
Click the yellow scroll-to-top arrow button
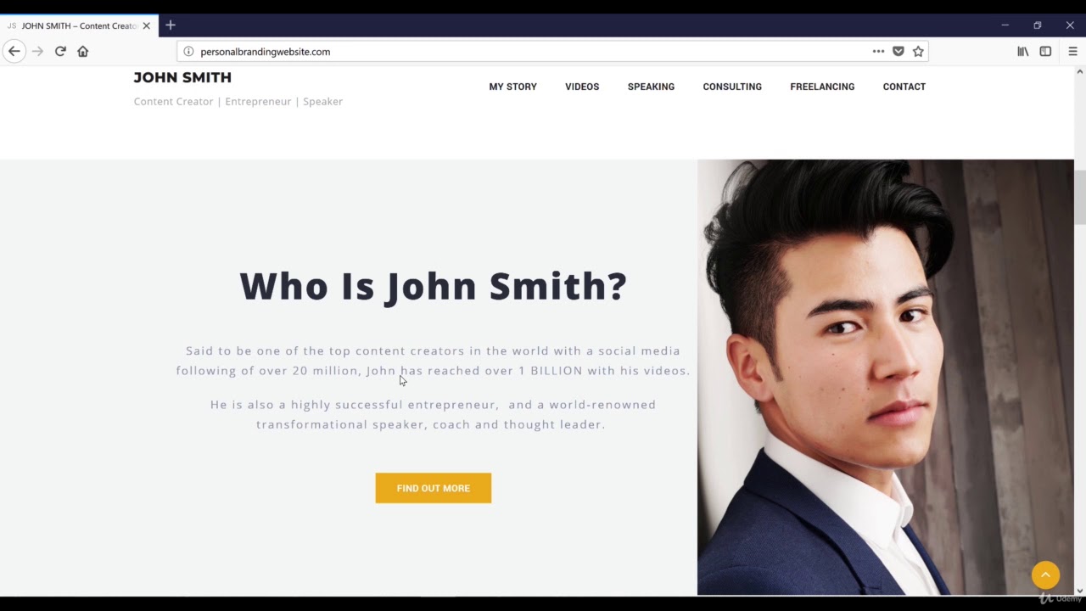point(1045,575)
